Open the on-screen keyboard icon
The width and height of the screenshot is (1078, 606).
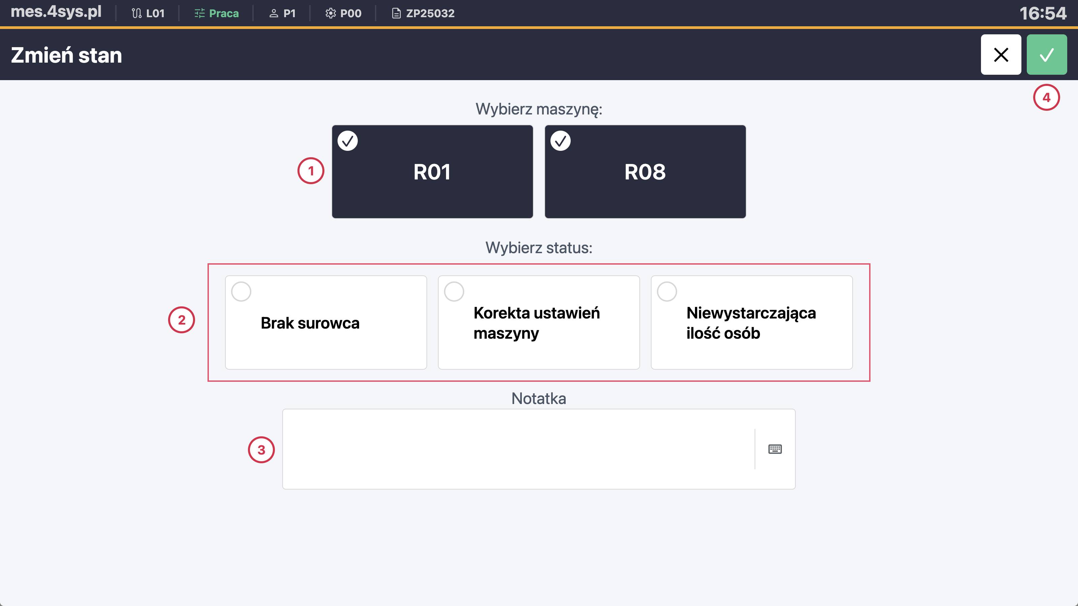coord(774,449)
